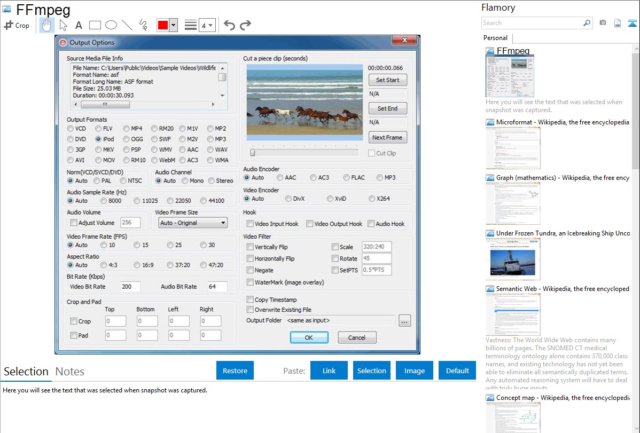The image size is (640, 433).
Task: Enable the Vertically Flip checkbox
Action: click(250, 247)
